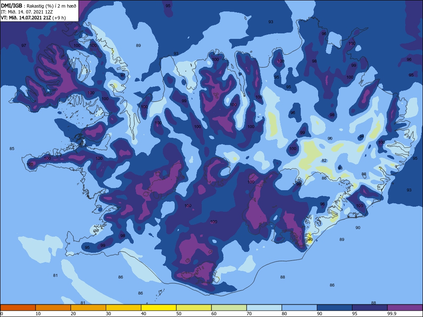Click the '80' legend scale label

point(284,314)
